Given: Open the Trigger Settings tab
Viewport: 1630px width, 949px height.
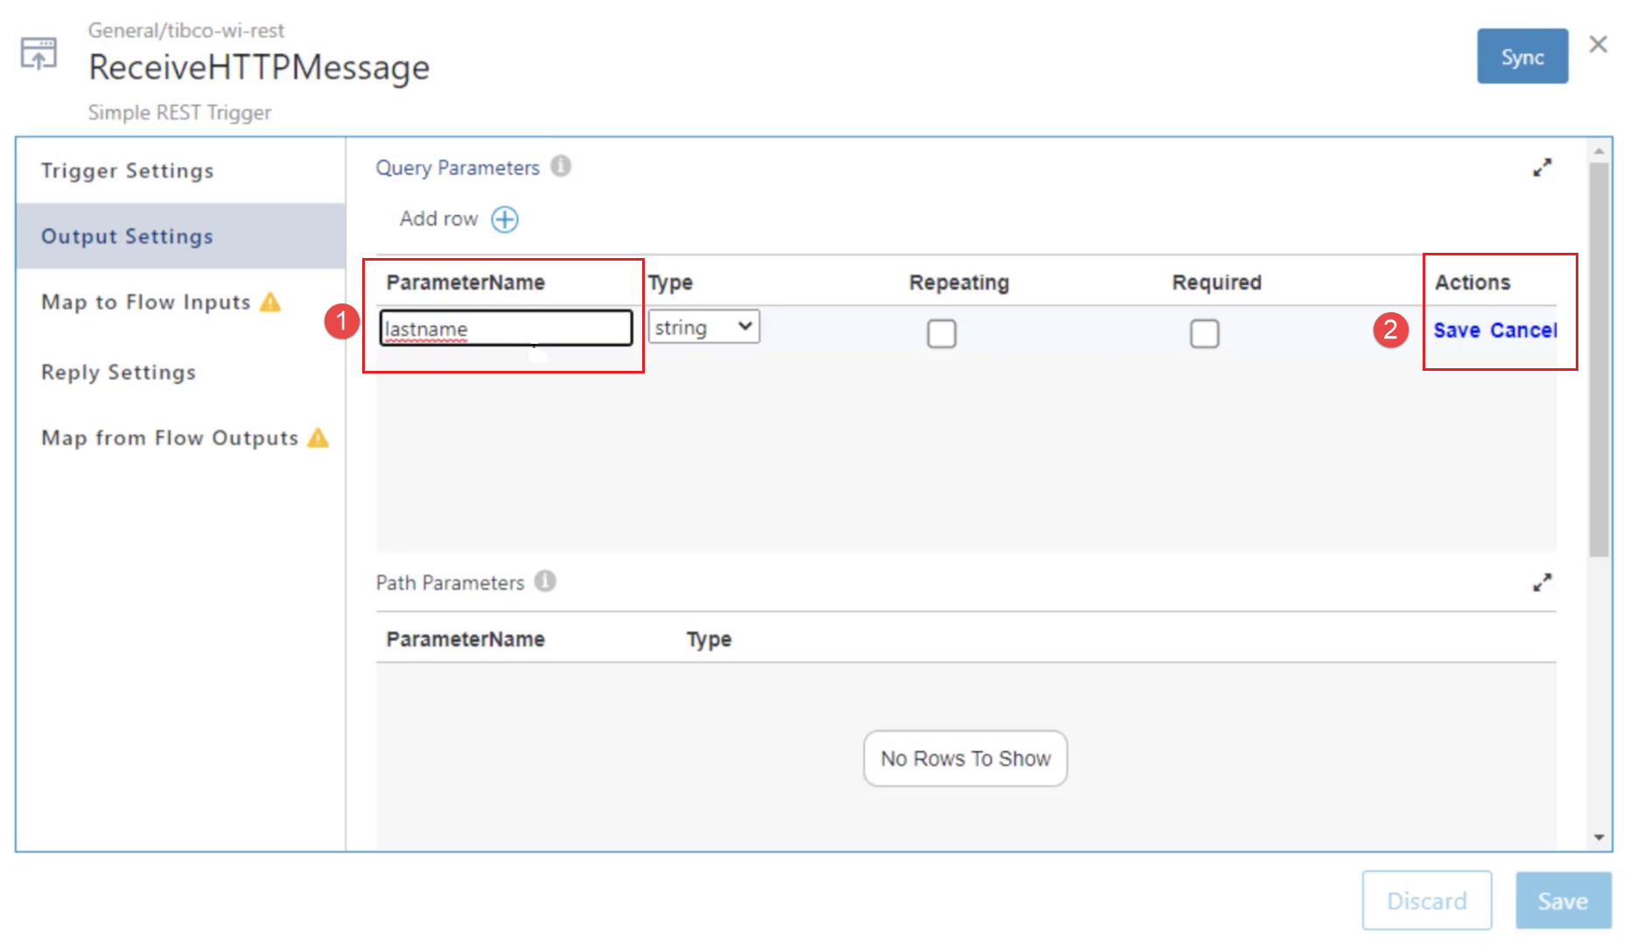Looking at the screenshot, I should [128, 171].
